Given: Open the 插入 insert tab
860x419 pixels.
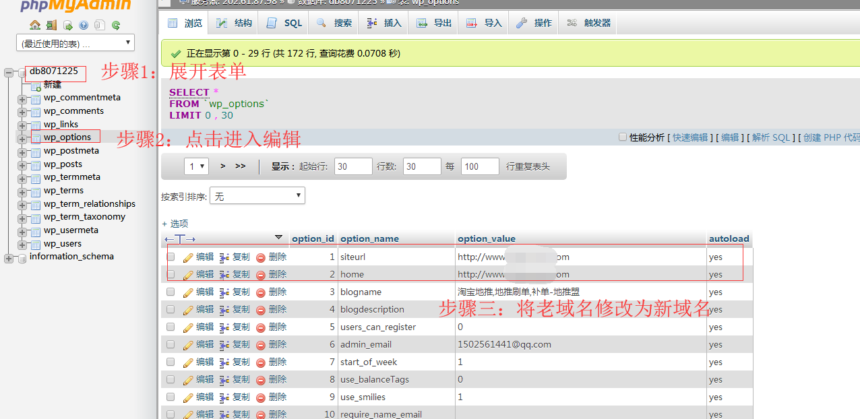Looking at the screenshot, I should pos(383,23).
